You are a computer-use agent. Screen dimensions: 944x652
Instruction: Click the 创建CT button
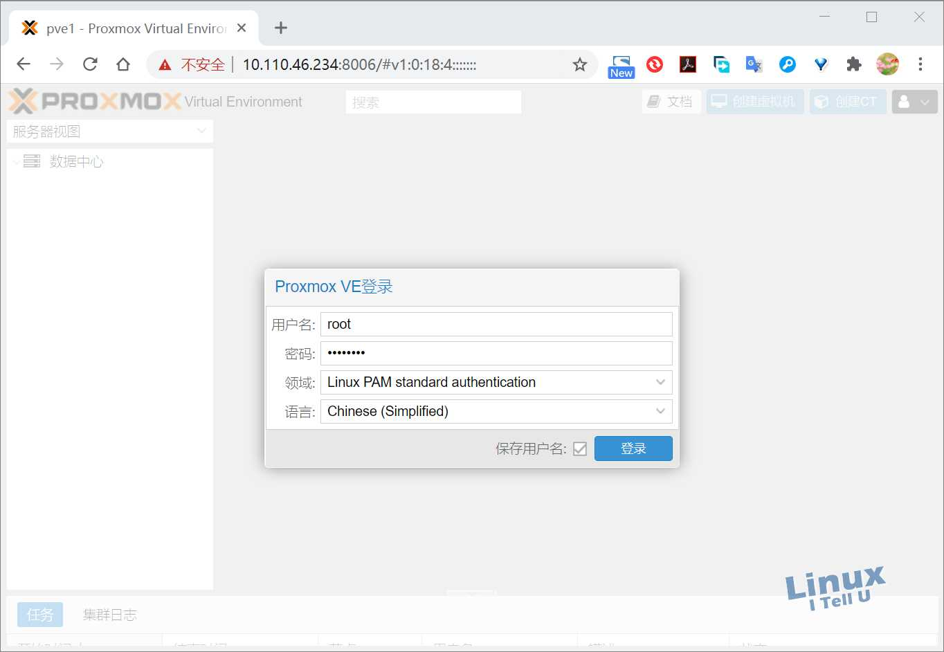(848, 102)
